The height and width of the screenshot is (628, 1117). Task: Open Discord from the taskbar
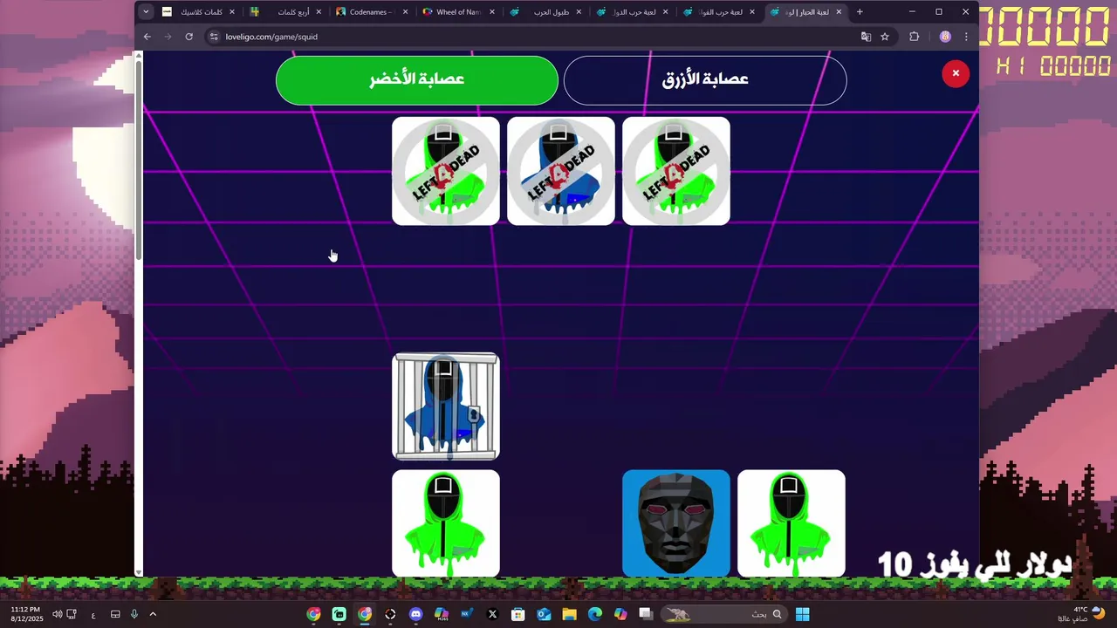[415, 614]
